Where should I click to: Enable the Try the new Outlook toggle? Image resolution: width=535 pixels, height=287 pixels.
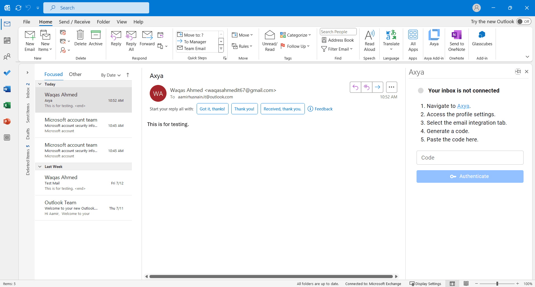pos(524,21)
